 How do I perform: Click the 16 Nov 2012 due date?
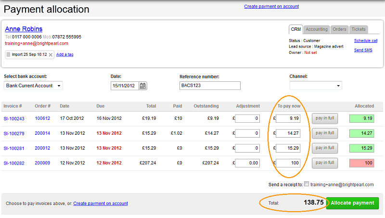click(109, 118)
